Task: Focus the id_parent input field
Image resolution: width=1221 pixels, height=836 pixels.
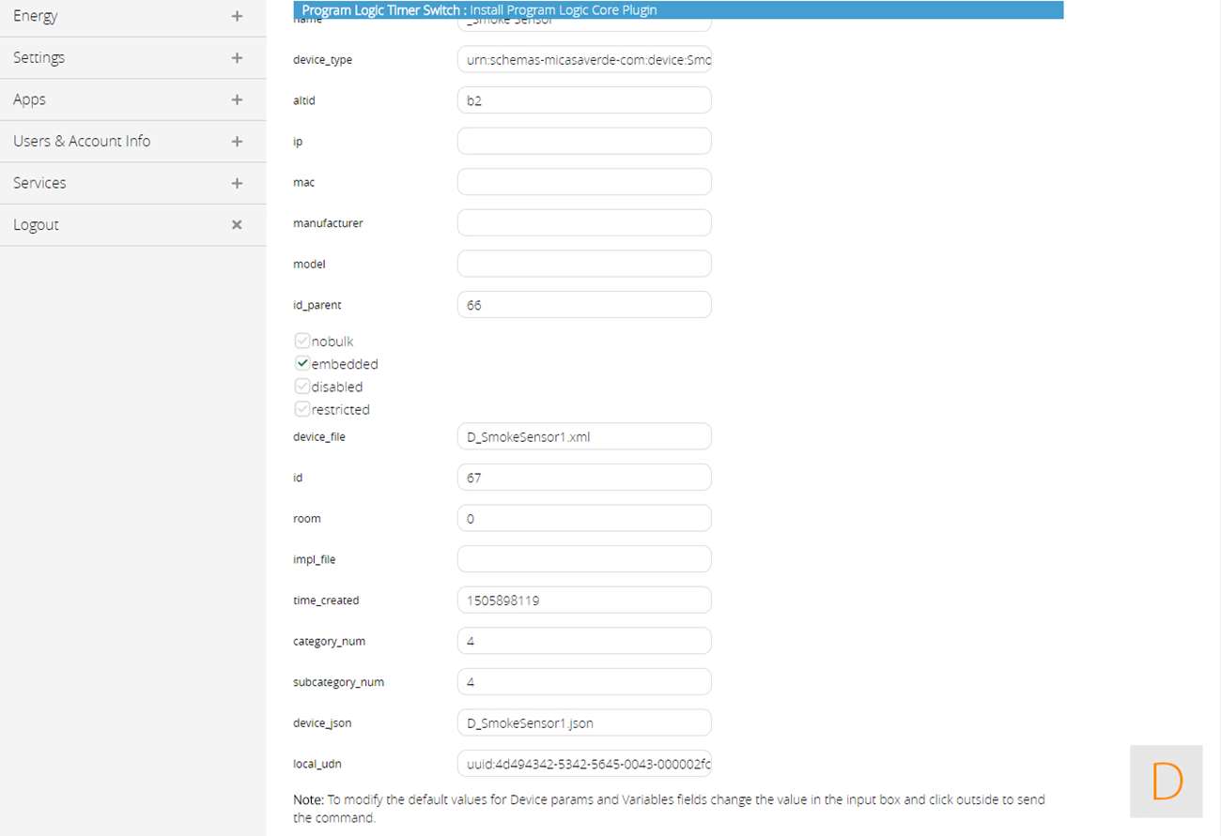Action: click(x=583, y=305)
